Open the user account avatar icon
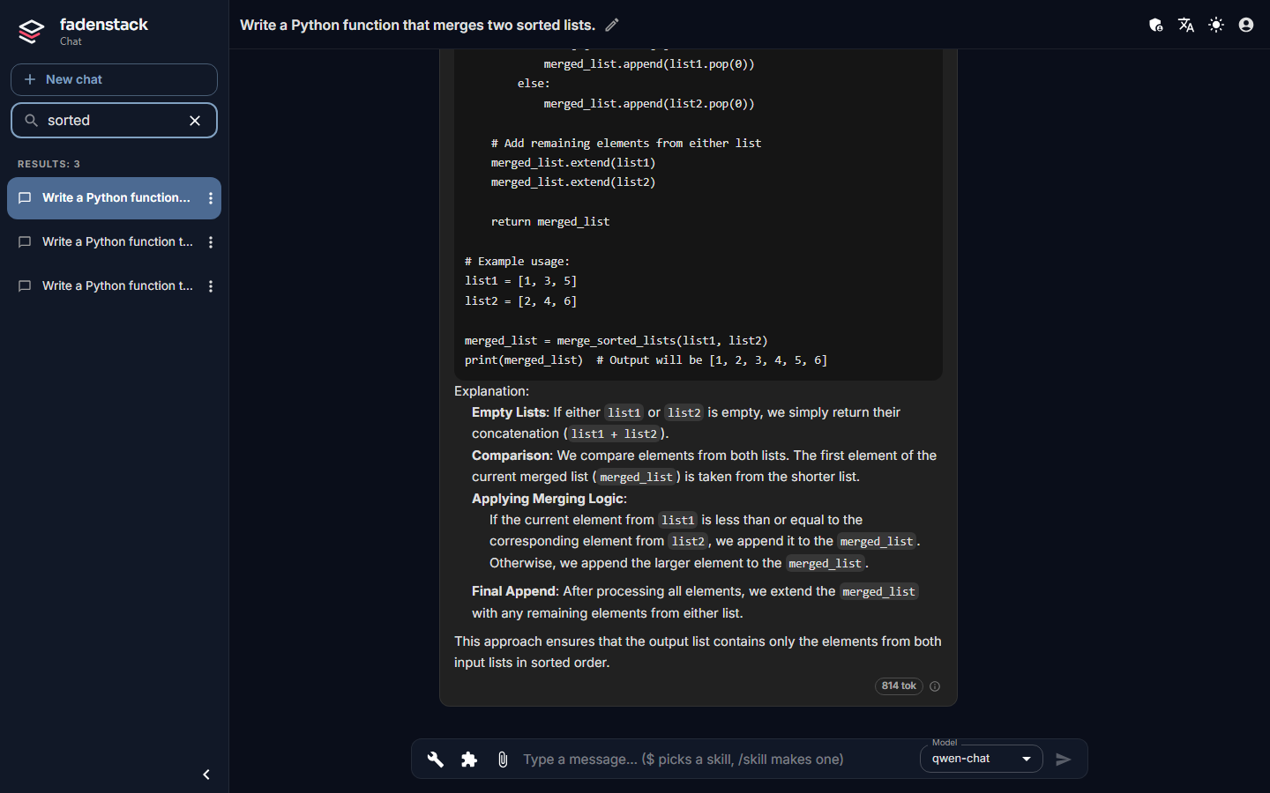Image resolution: width=1270 pixels, height=793 pixels. pyautogui.click(x=1246, y=25)
